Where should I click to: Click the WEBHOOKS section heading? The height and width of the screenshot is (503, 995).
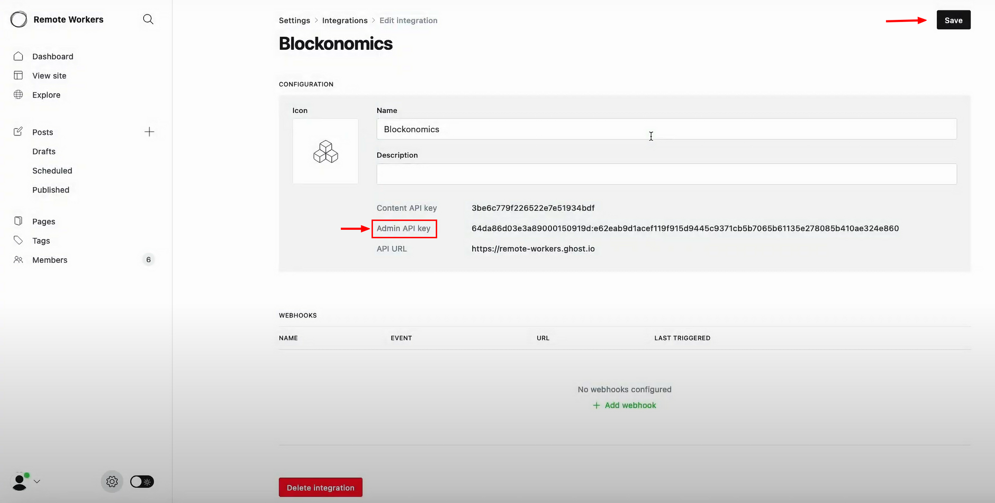click(298, 315)
